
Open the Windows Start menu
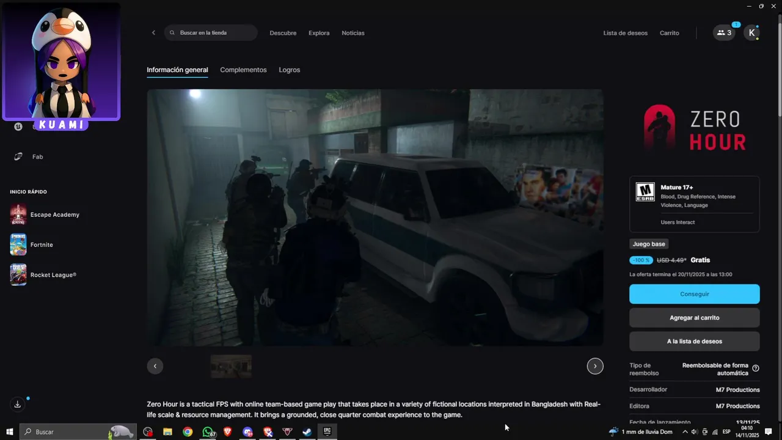[10, 431]
